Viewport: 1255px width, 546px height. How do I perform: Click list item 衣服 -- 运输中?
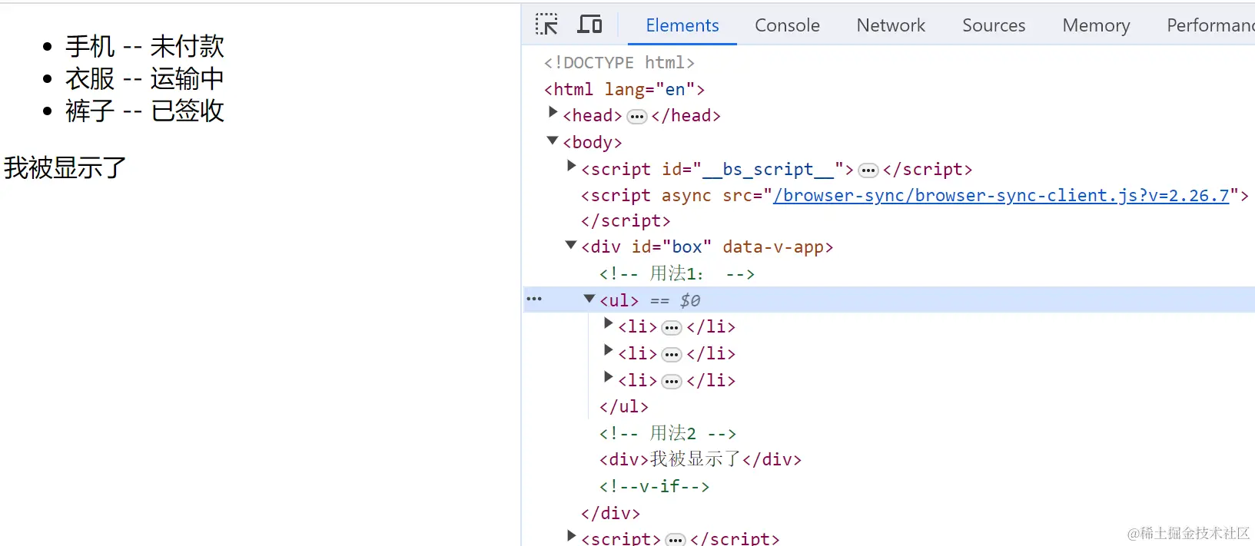tap(144, 78)
